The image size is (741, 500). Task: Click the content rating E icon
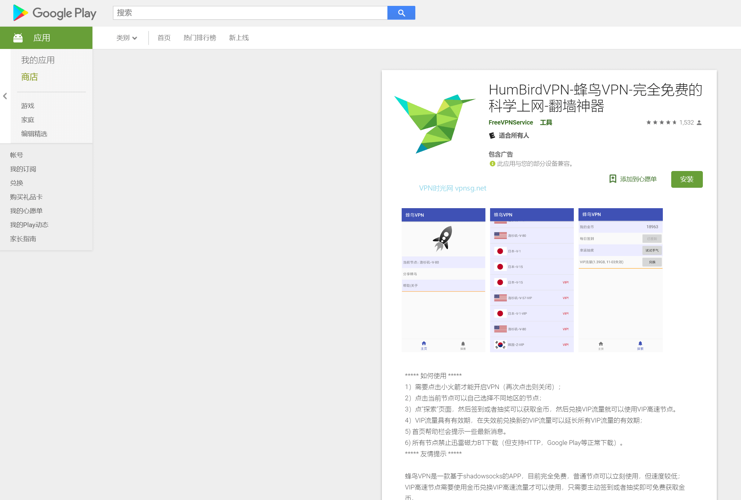click(x=492, y=136)
